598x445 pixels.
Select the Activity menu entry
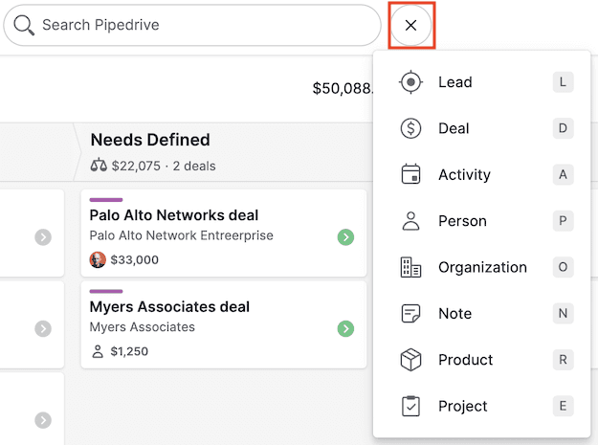[x=464, y=175]
